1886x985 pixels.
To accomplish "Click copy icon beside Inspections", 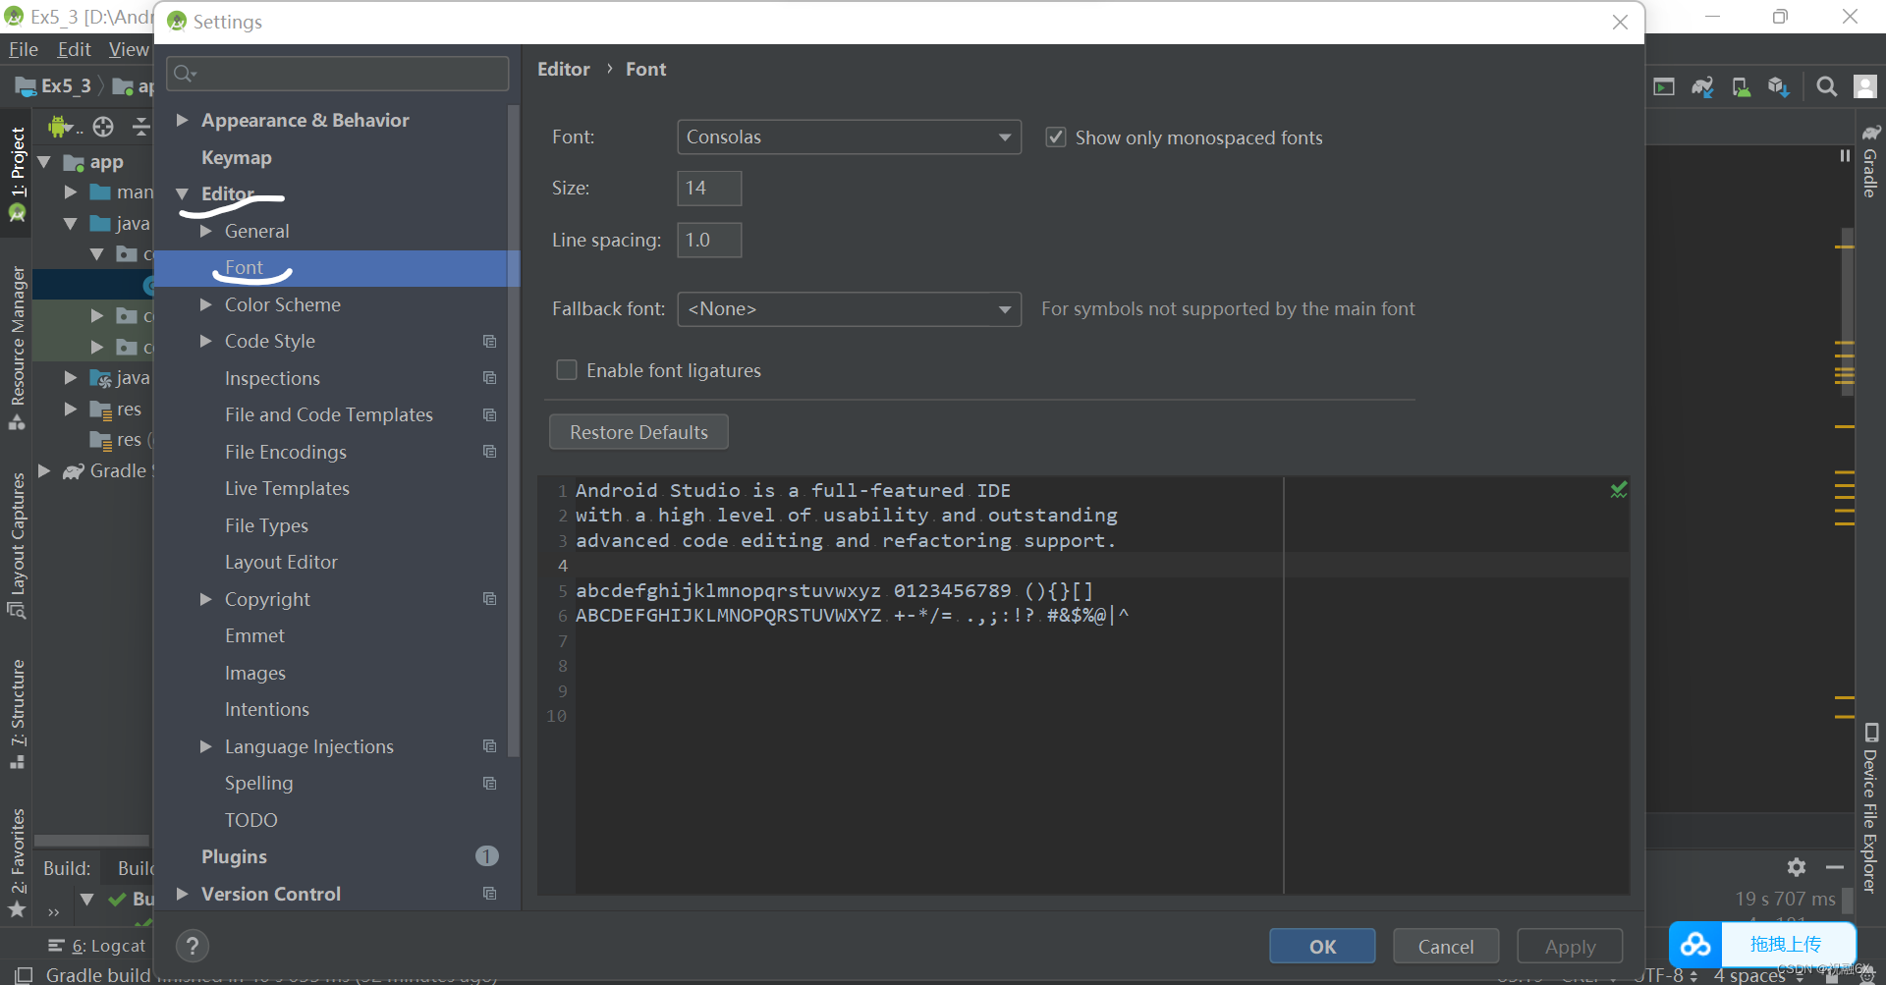I will point(489,377).
